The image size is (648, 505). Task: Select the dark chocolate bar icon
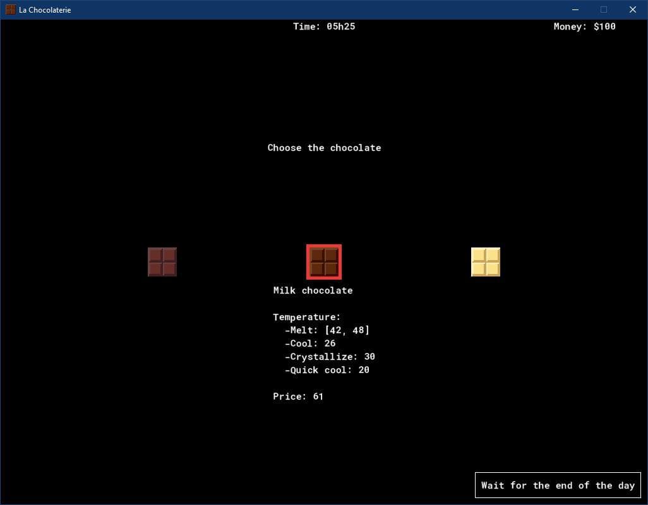click(162, 262)
